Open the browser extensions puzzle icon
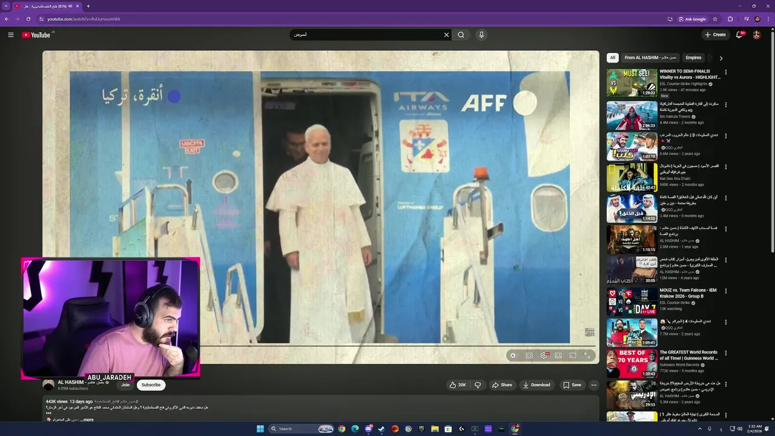775x436 pixels. [730, 19]
